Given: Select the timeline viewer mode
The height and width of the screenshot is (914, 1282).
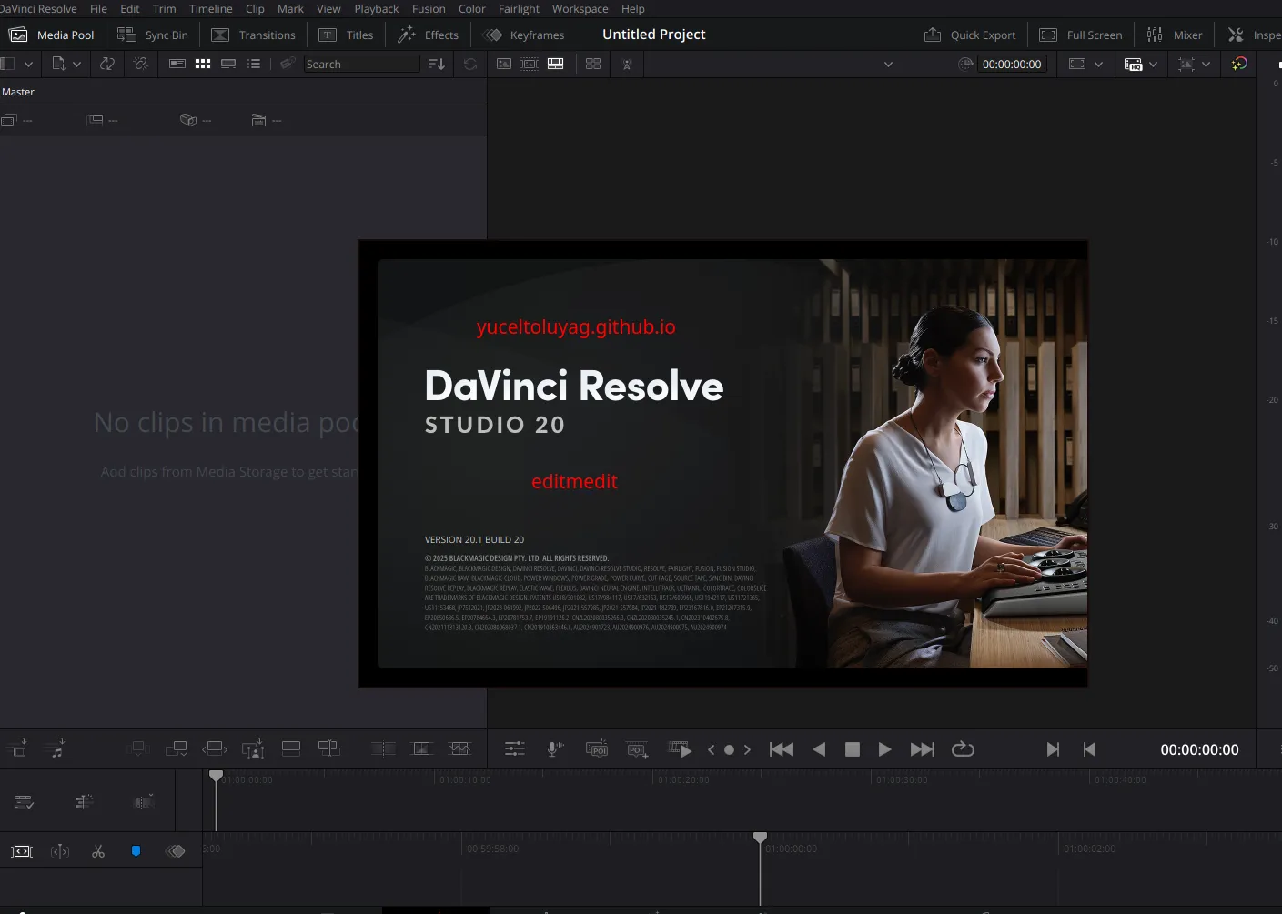Looking at the screenshot, I should 555,64.
